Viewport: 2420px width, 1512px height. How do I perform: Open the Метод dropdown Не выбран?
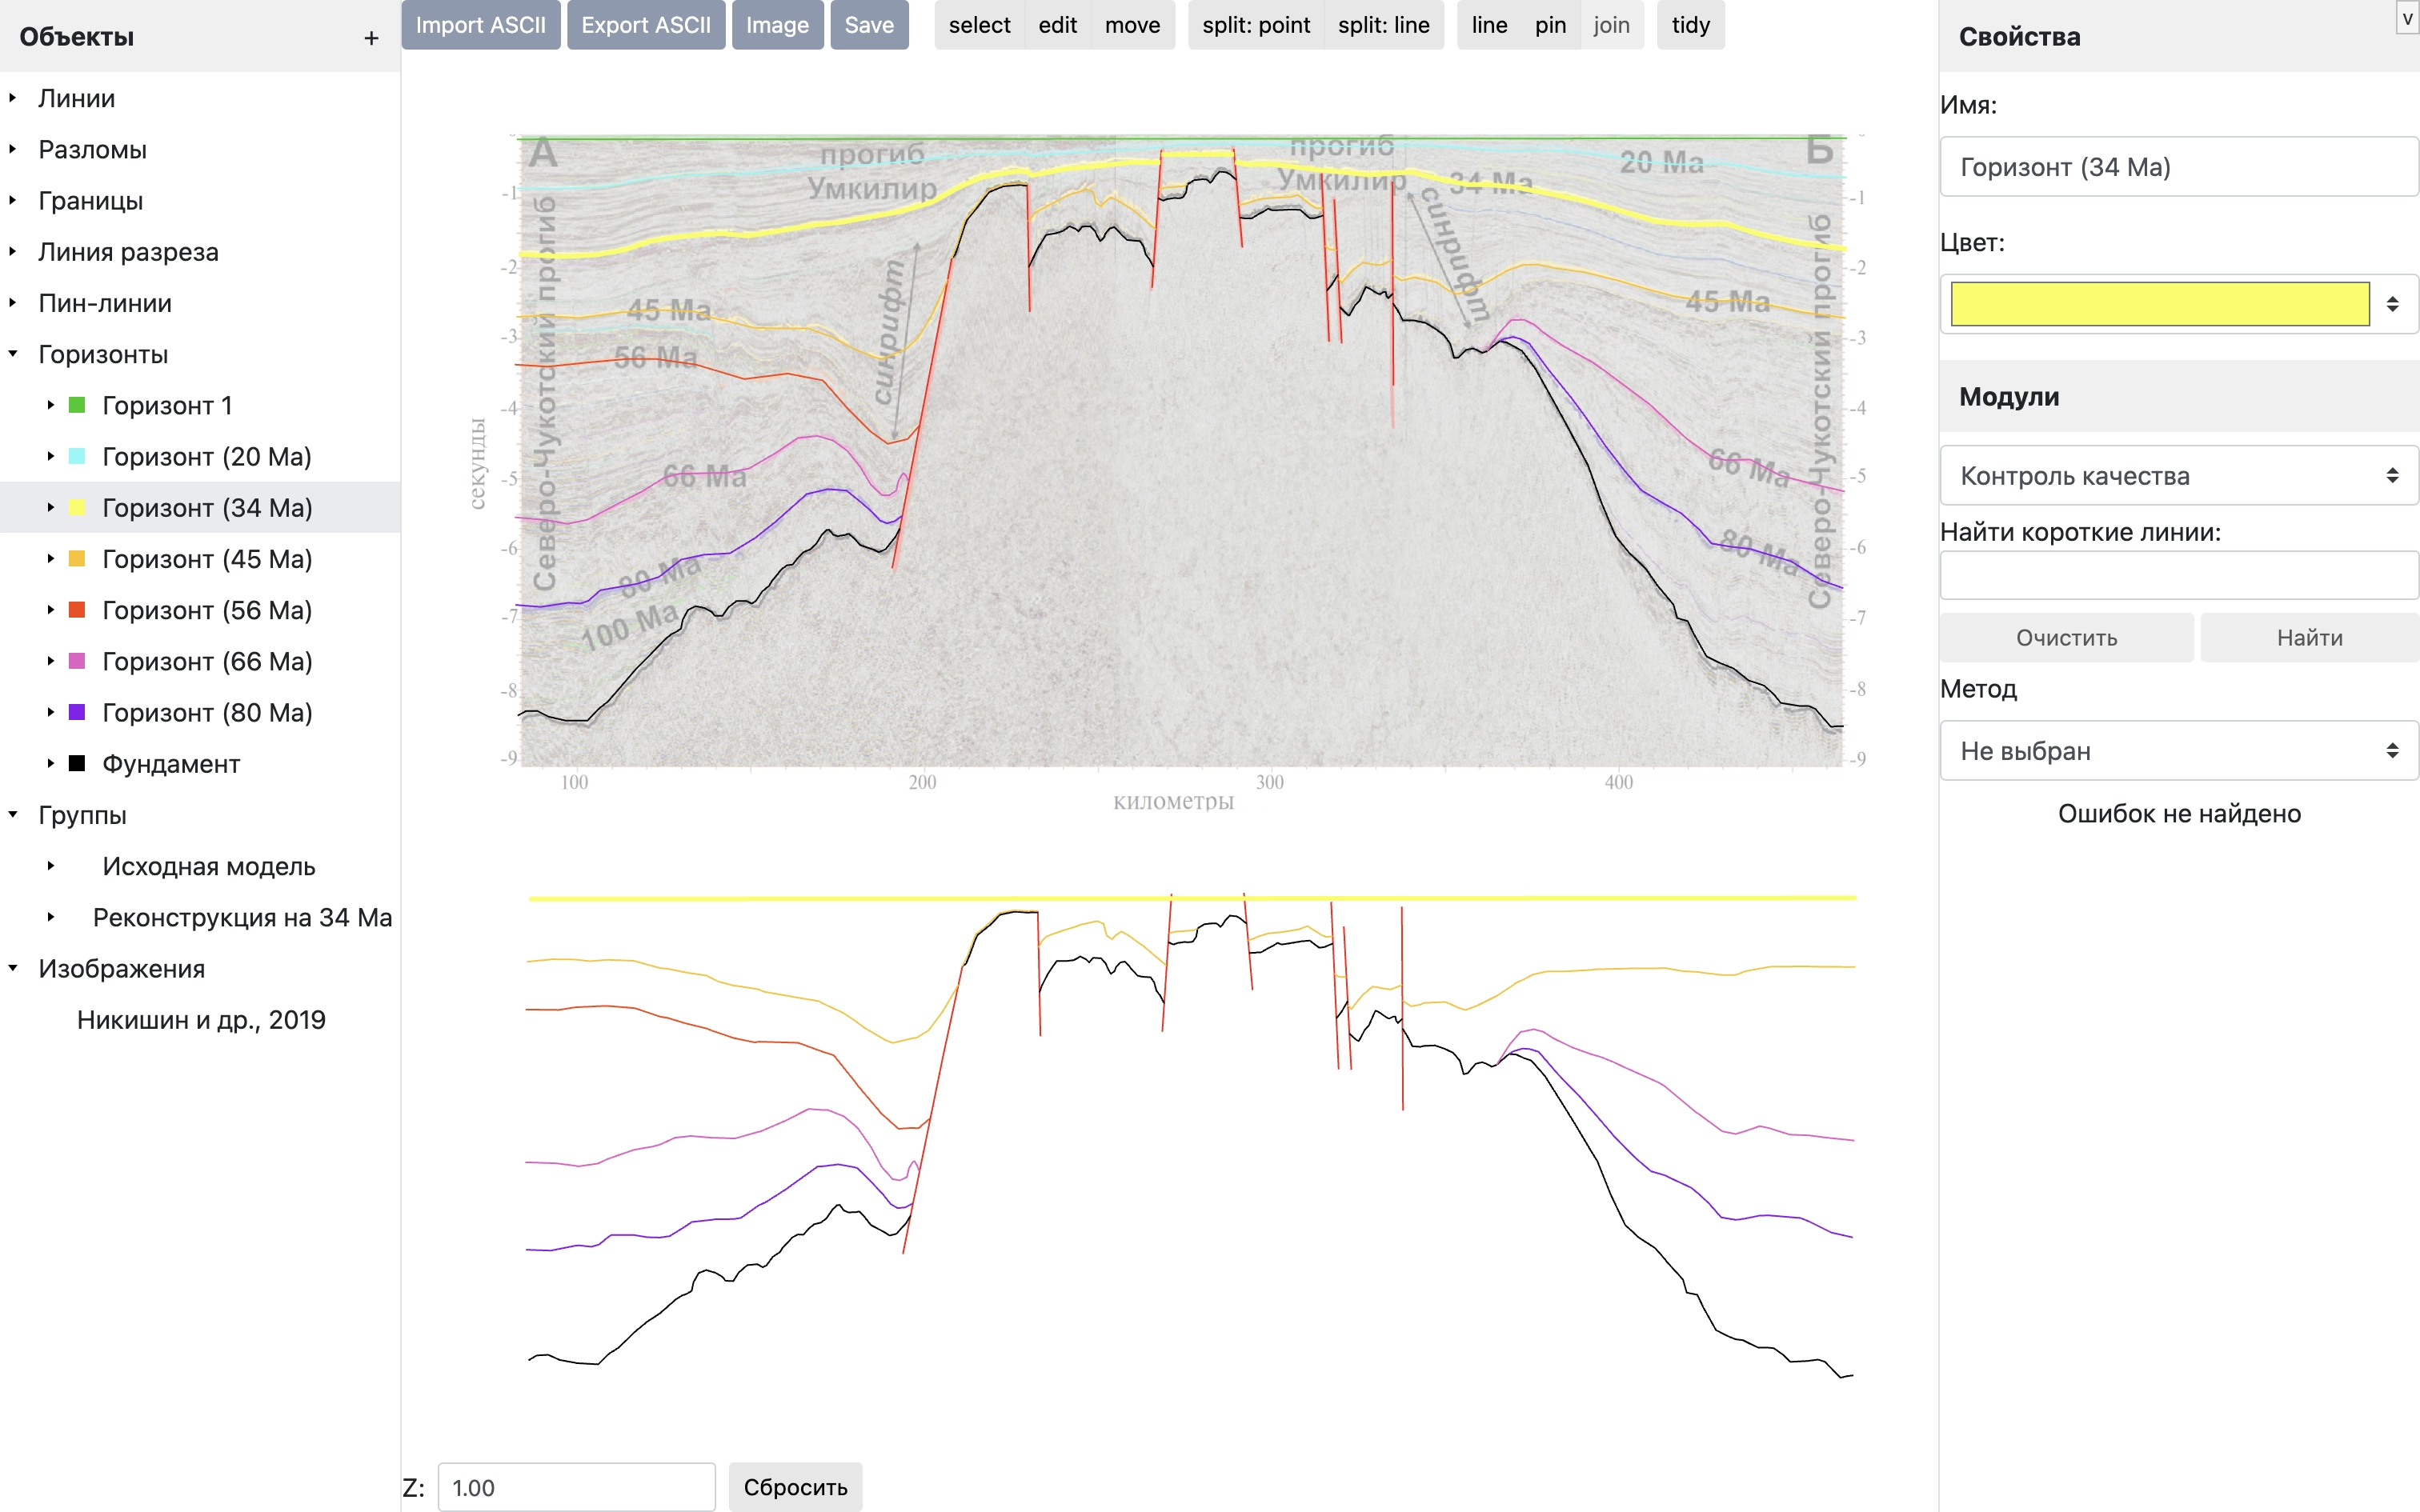tap(2179, 751)
